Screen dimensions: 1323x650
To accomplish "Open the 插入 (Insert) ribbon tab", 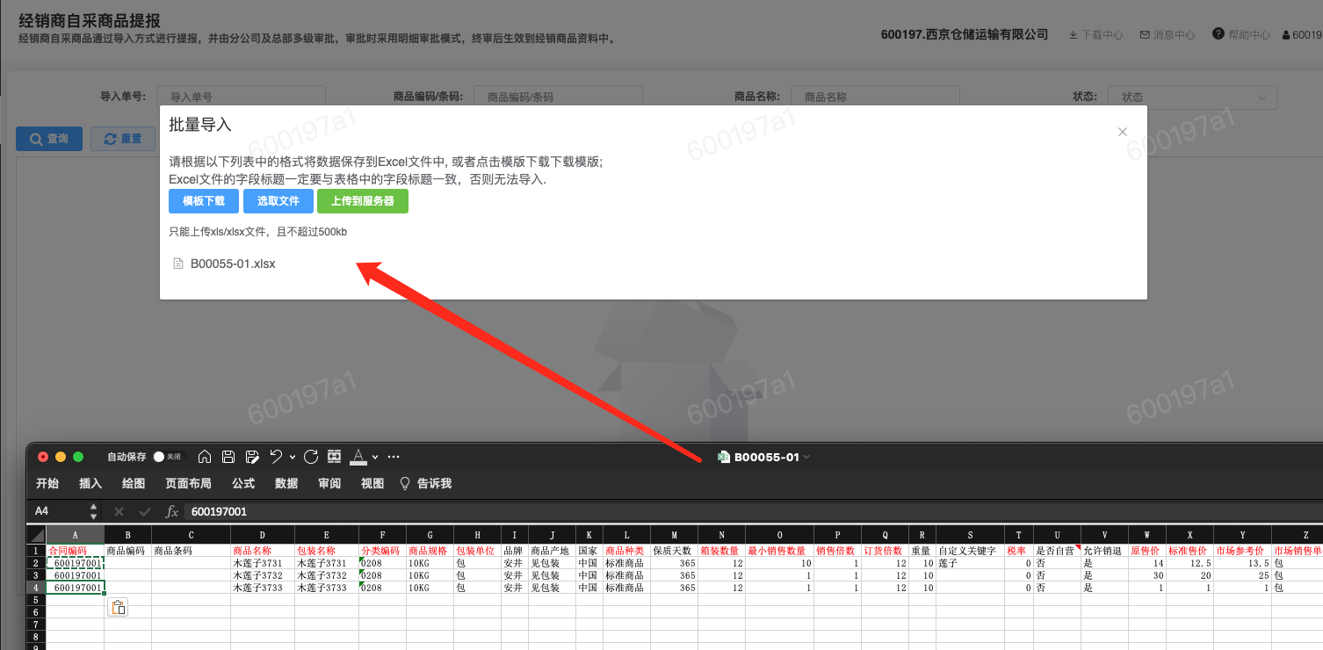I will pos(90,483).
